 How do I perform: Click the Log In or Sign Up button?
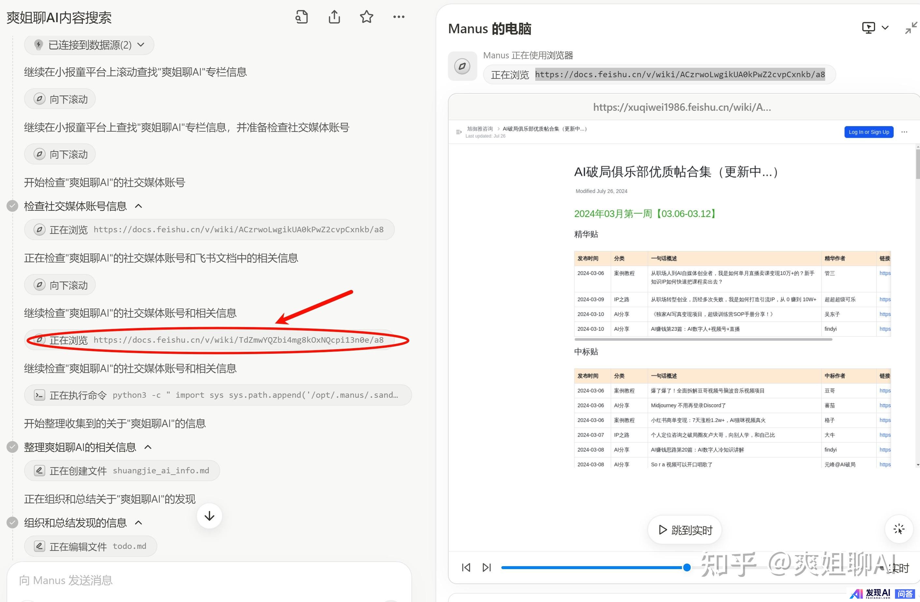(x=868, y=132)
